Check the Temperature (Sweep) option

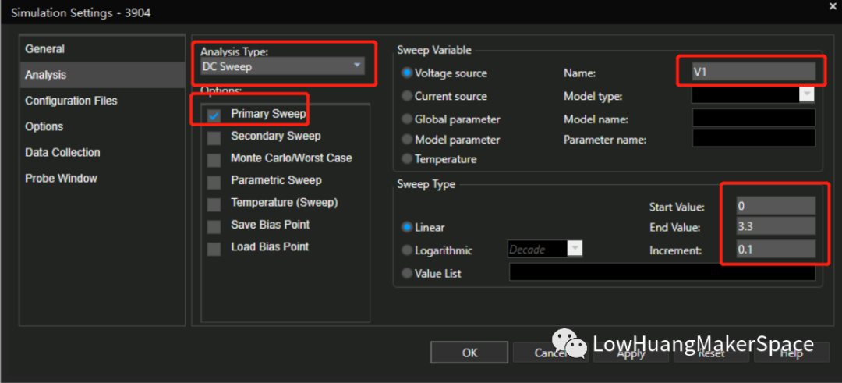pyautogui.click(x=214, y=204)
